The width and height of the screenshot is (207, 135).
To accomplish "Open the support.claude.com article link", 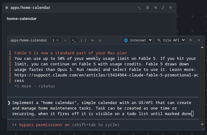I will tap(106, 78).
